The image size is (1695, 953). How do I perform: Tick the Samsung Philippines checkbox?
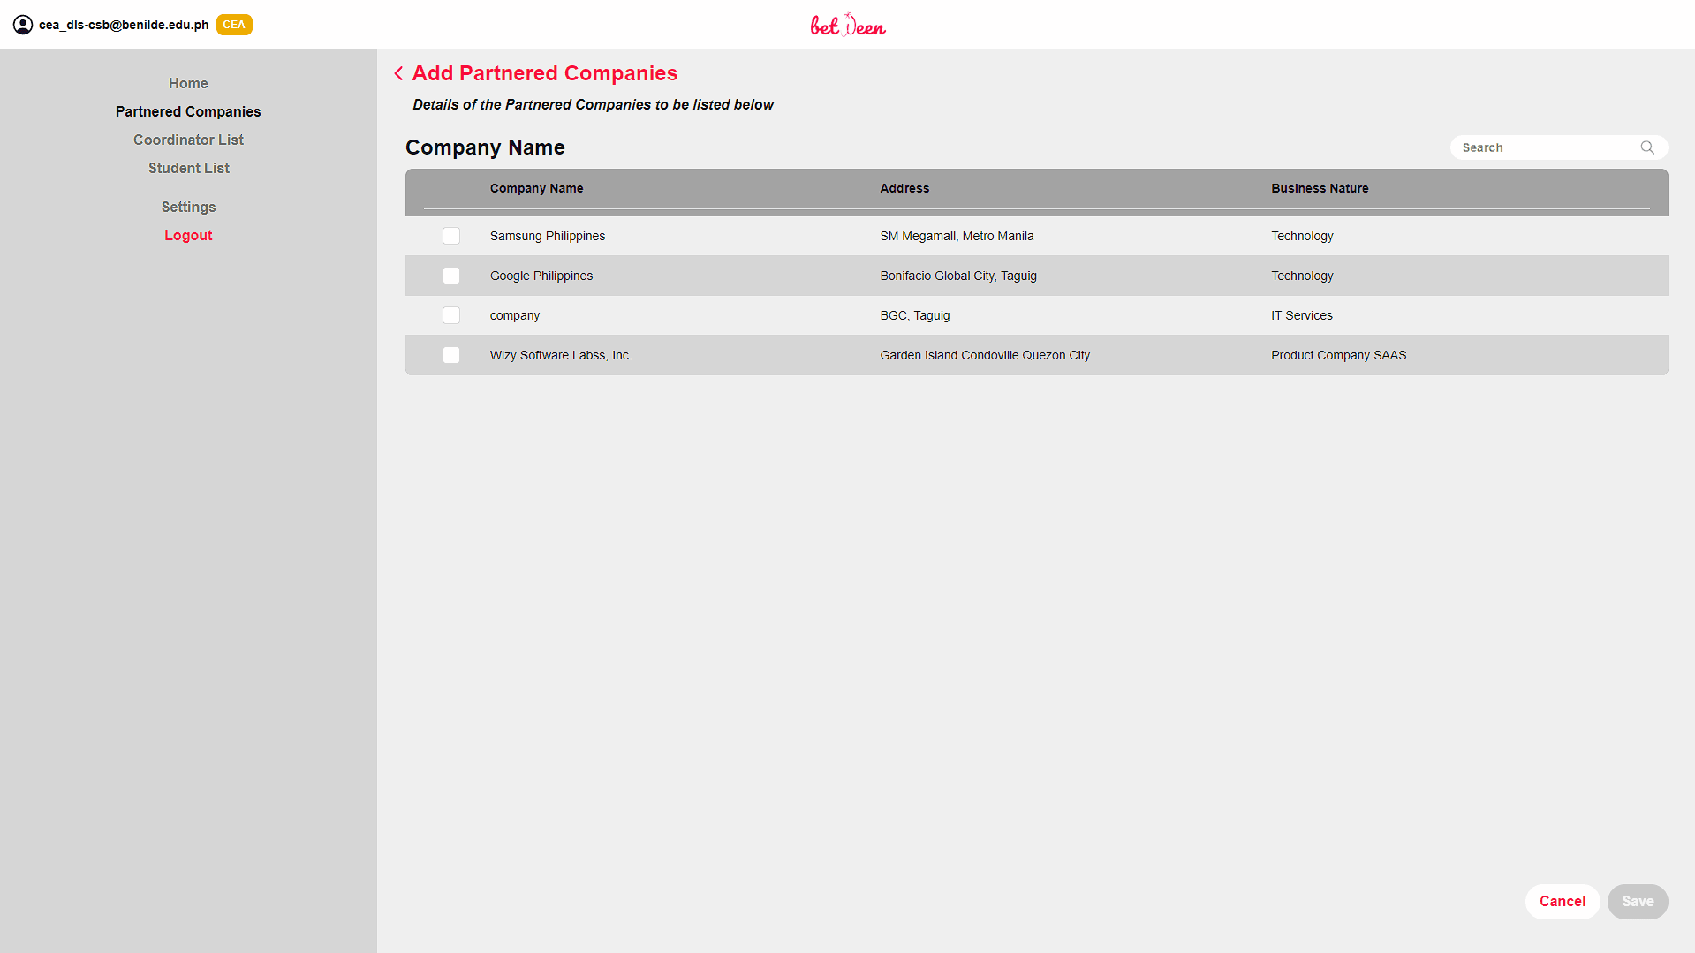pos(451,236)
